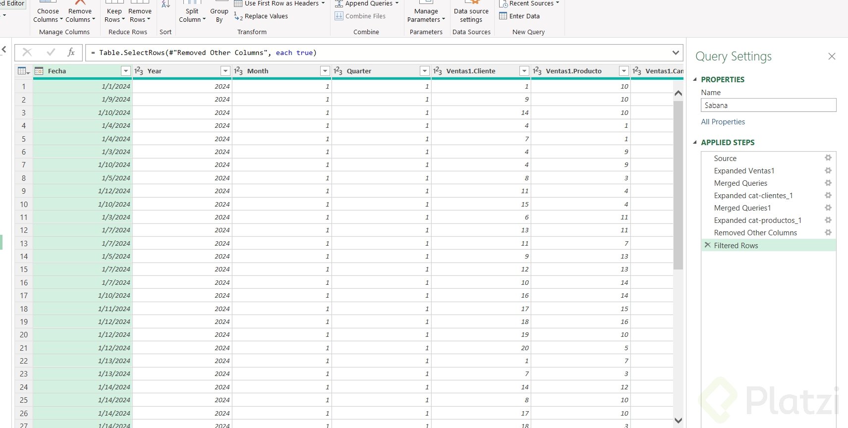Open gear settings for Removed Other Columns
Screen dimensions: 848x428
click(828, 232)
